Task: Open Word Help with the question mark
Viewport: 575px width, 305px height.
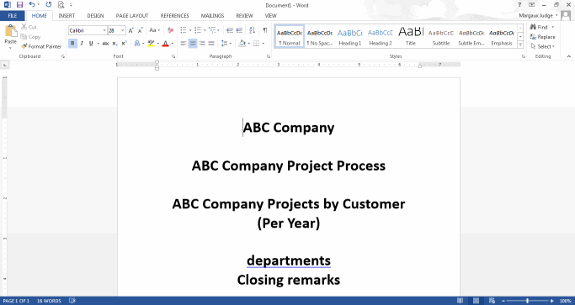Action: click(519, 5)
